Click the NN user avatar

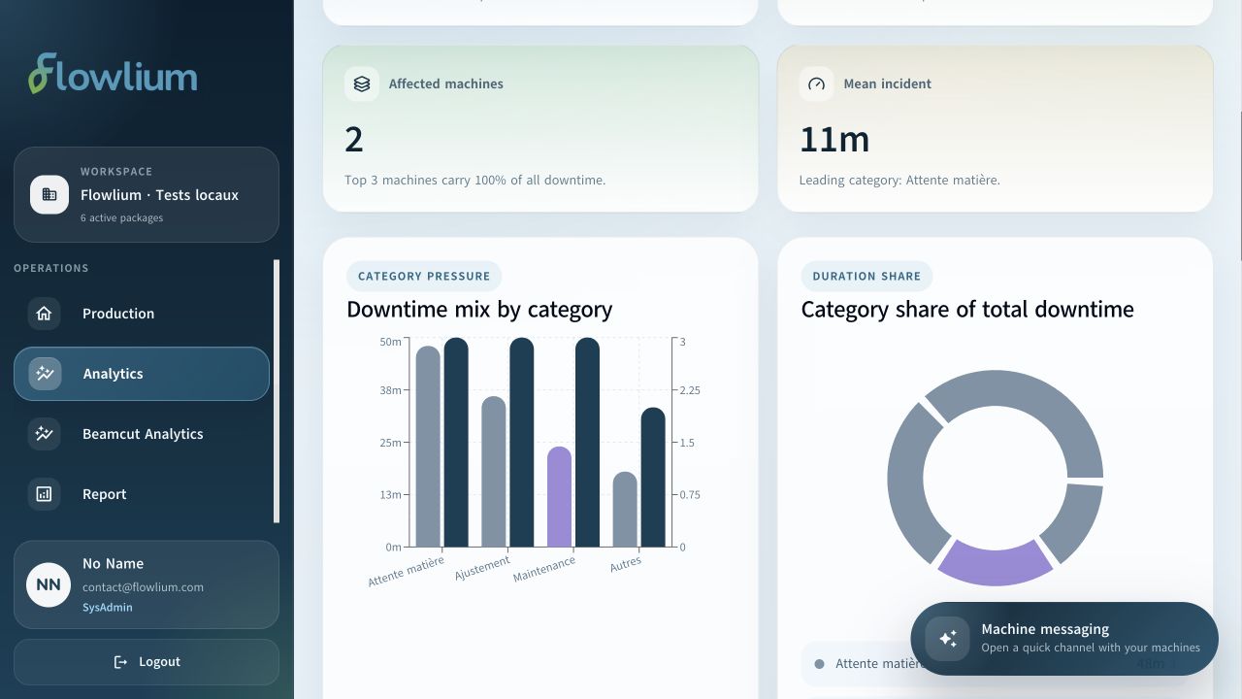pos(49,584)
